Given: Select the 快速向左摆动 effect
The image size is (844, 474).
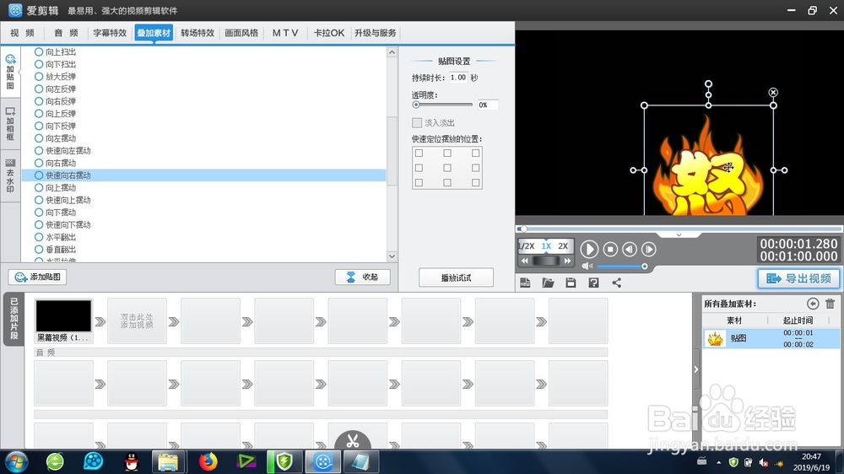Looking at the screenshot, I should click(x=62, y=151).
